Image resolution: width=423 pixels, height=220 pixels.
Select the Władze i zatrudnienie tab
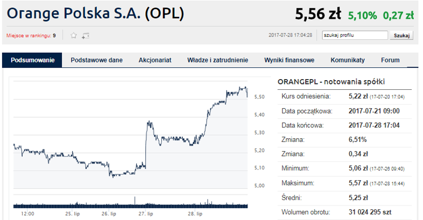pos(217,60)
